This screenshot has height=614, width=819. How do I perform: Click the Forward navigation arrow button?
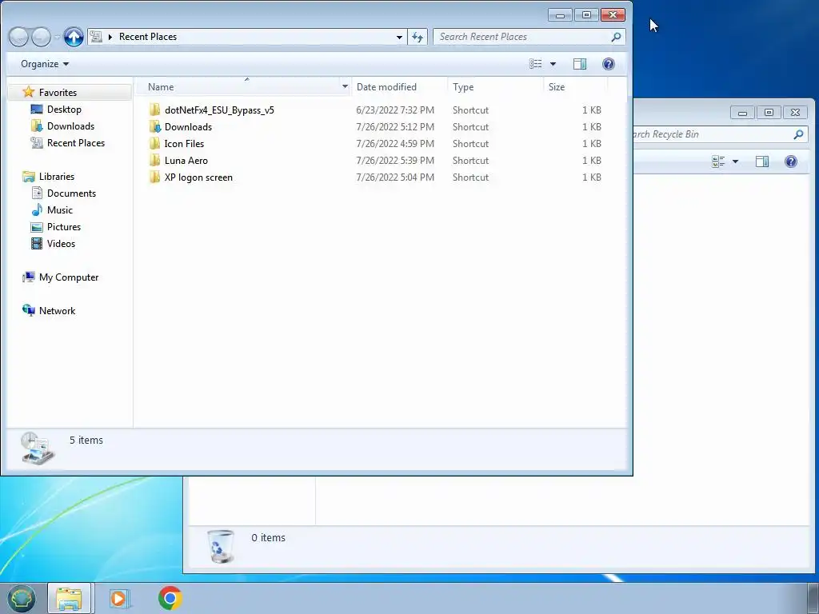point(42,37)
